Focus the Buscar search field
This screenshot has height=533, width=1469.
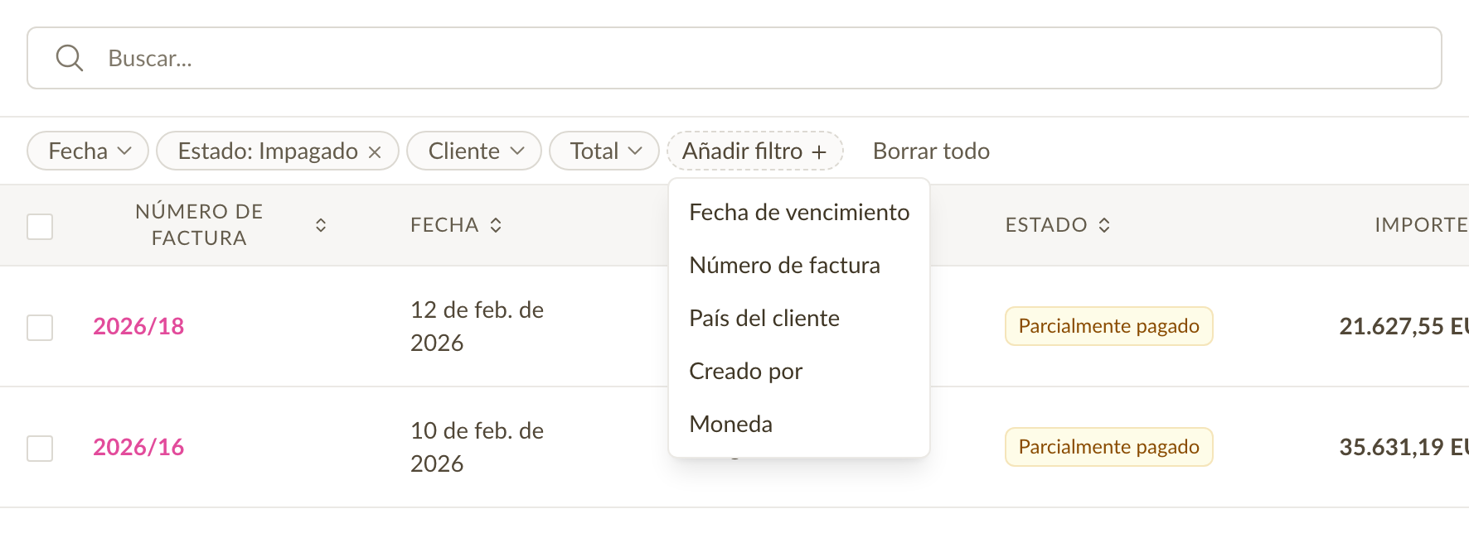[x=734, y=58]
